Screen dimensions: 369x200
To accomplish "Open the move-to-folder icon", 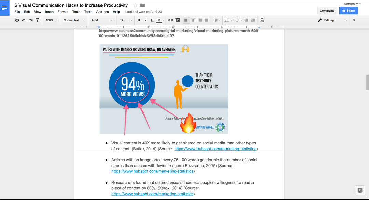I will pos(142,5).
